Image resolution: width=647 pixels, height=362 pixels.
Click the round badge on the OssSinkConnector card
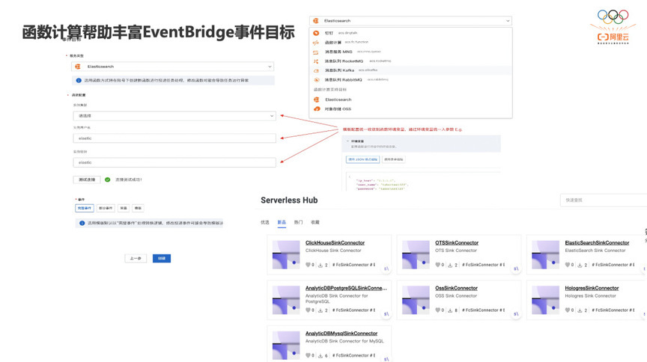pos(516,314)
